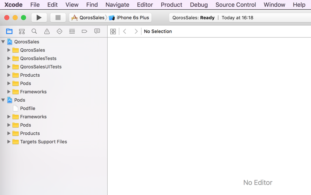Viewport: 311px width, 195px height.
Task: Click the QorosSalesUITests folder icon
Action: (16, 67)
